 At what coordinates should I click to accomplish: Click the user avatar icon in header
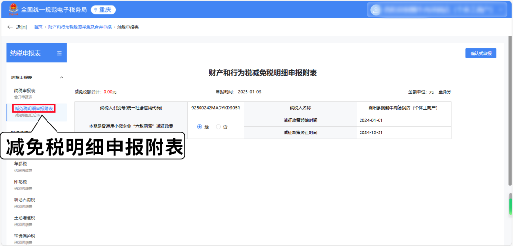pyautogui.click(x=376, y=9)
